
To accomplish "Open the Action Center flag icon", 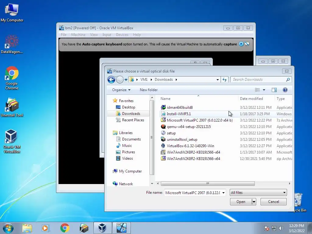I will coord(267,228).
